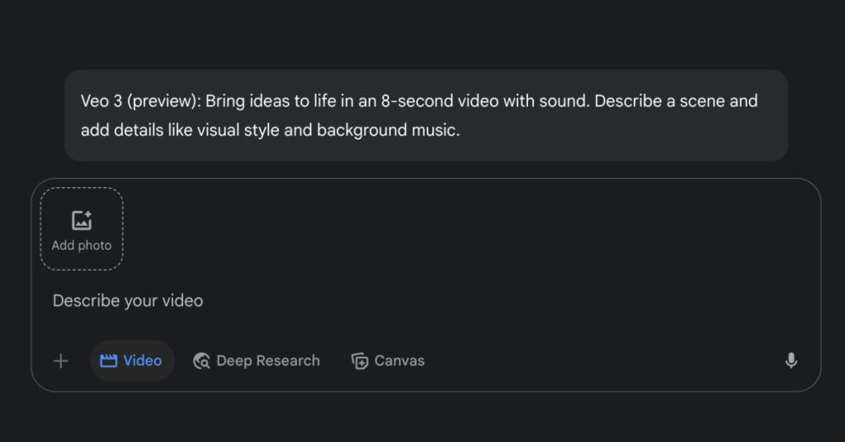Enable Deep Research mode
The image size is (845, 442).
pos(256,360)
